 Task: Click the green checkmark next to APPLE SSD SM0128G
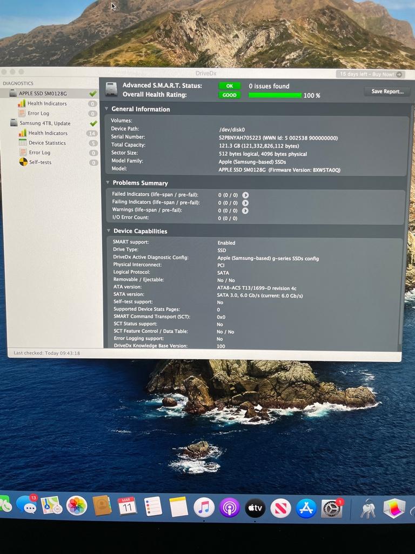click(93, 94)
